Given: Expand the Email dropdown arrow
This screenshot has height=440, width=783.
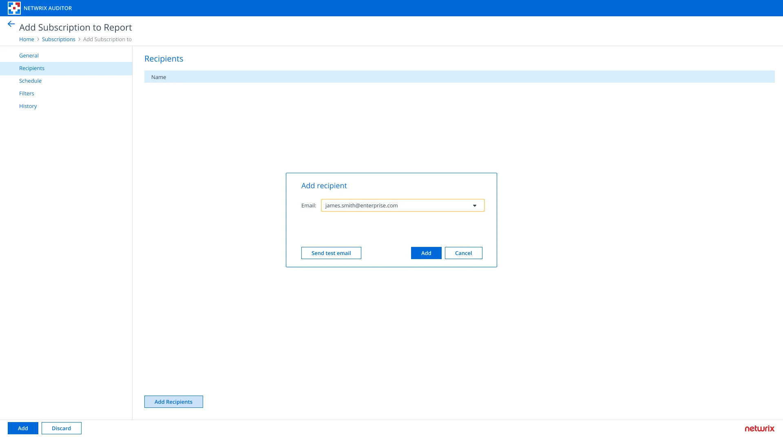Looking at the screenshot, I should [475, 206].
